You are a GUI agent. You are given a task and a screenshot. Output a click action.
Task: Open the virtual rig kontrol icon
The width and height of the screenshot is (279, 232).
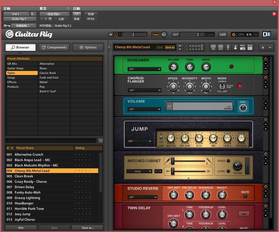(196, 47)
